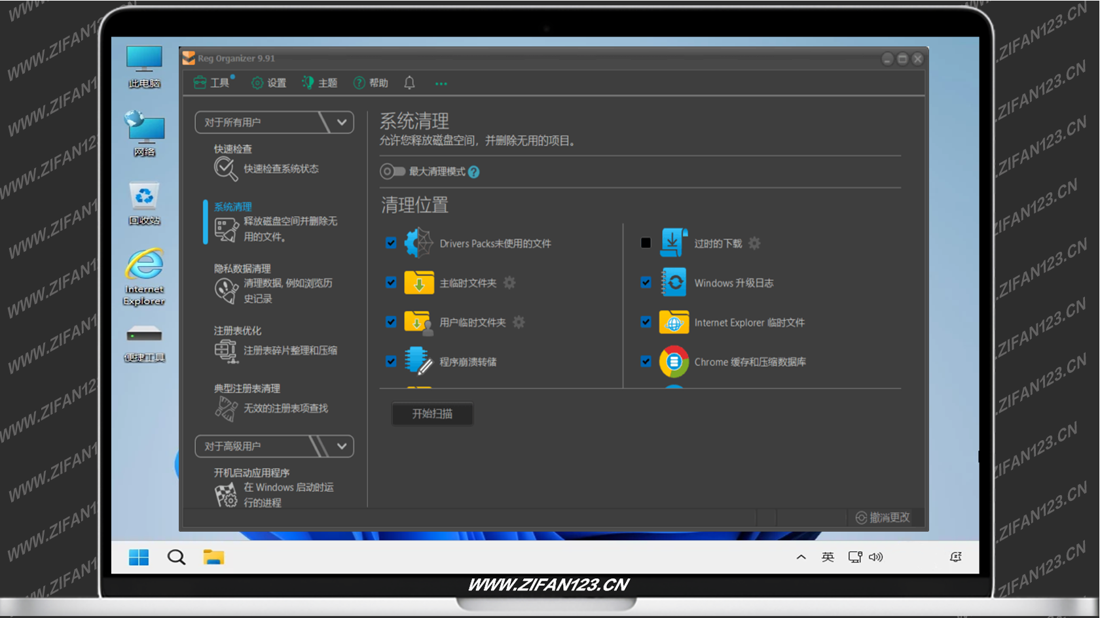Open the 帮助 help menu

point(371,83)
